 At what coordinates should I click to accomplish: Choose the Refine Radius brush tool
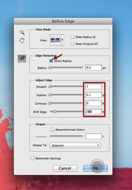click(22, 59)
